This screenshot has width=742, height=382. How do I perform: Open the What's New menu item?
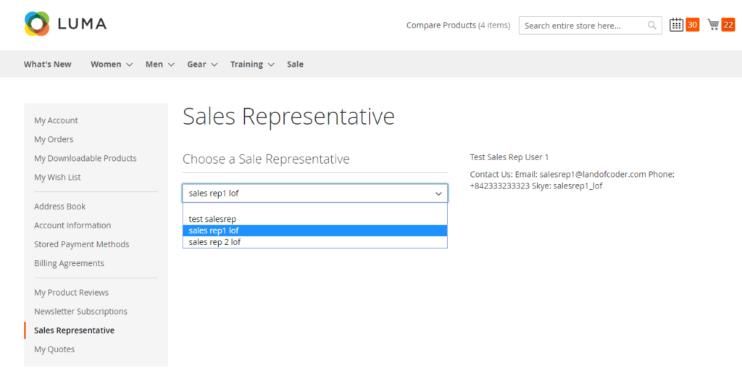[x=47, y=65]
